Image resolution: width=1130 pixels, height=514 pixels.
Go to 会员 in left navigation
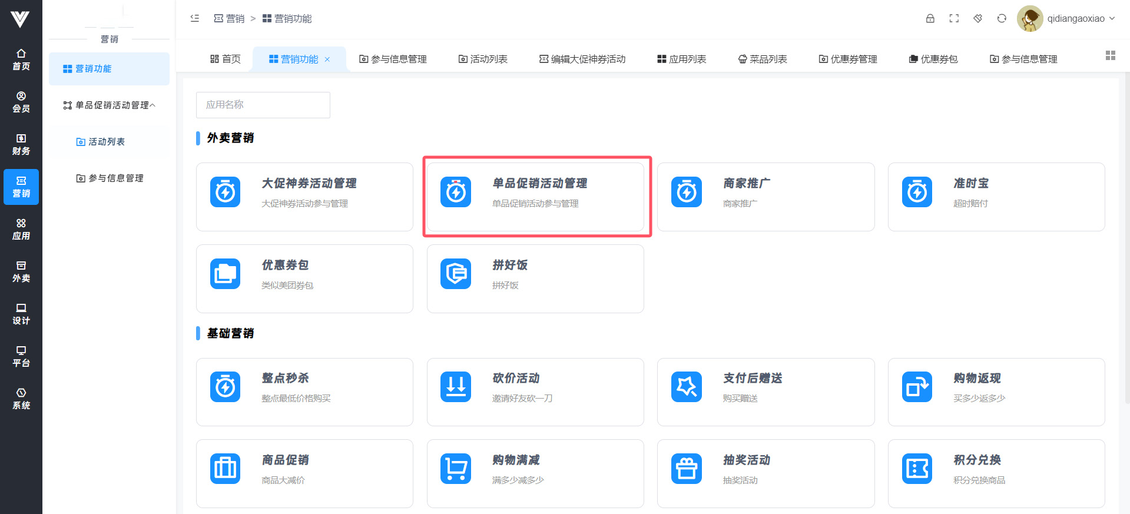[x=21, y=102]
